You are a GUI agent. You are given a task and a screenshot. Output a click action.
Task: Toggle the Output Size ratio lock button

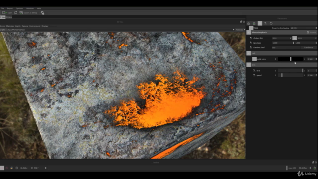tap(295, 38)
